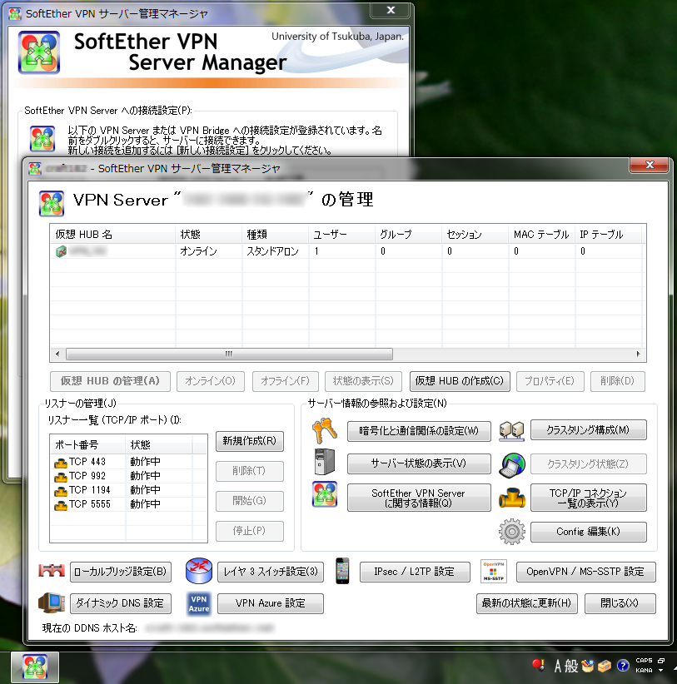Open レイヤ 3 スイッチ設定(3)
Screen dimensions: 677x684
[271, 572]
